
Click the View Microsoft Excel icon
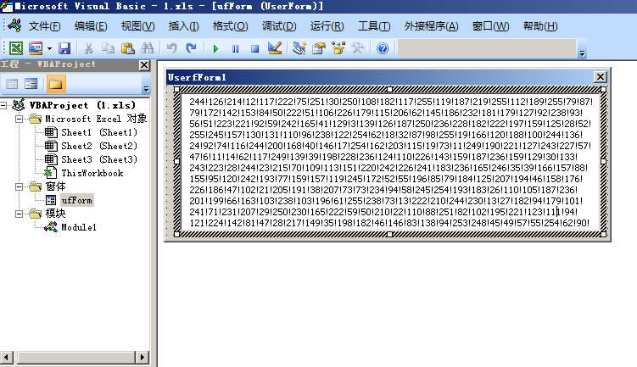(x=15, y=49)
